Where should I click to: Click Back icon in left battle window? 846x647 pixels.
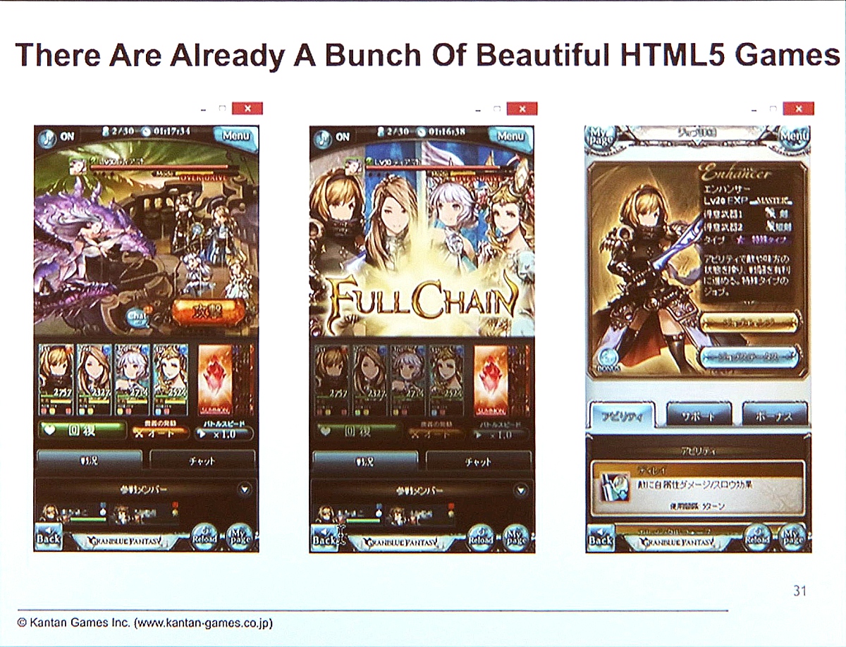49,538
